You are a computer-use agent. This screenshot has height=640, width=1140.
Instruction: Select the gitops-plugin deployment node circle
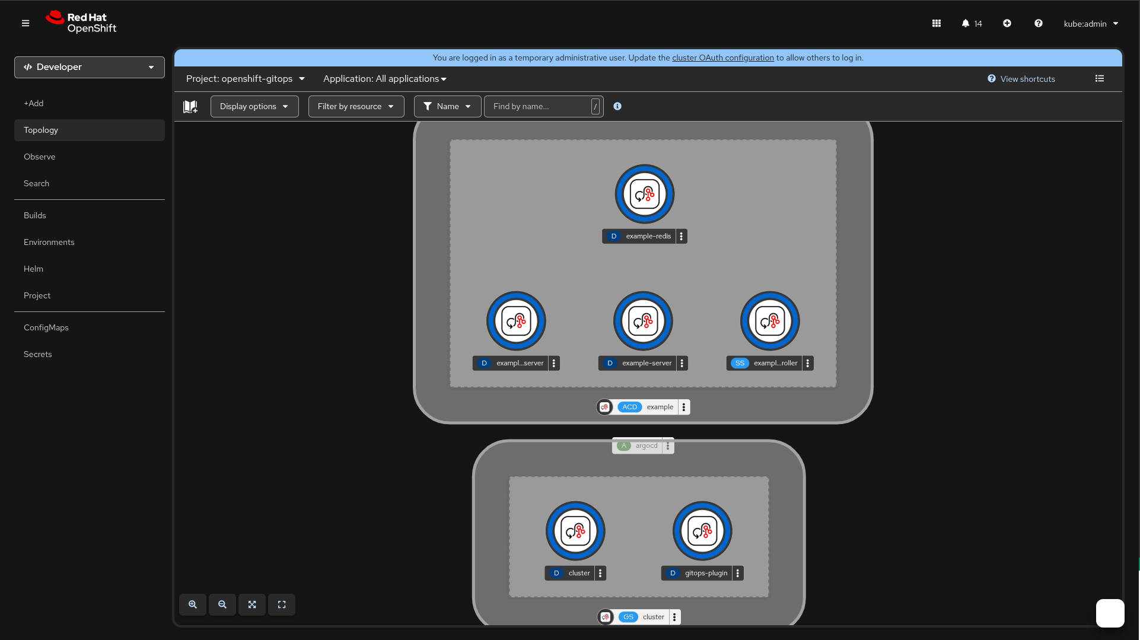[x=702, y=531]
